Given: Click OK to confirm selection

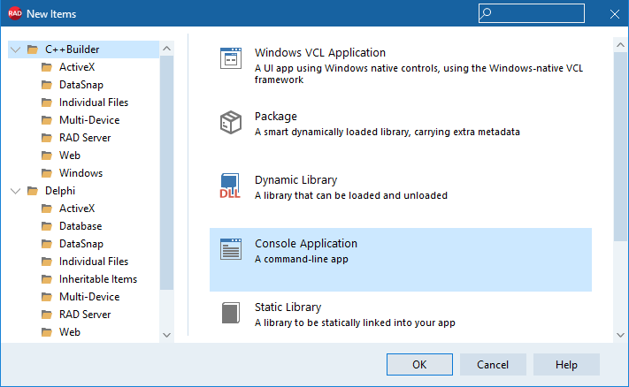Looking at the screenshot, I should (x=419, y=365).
